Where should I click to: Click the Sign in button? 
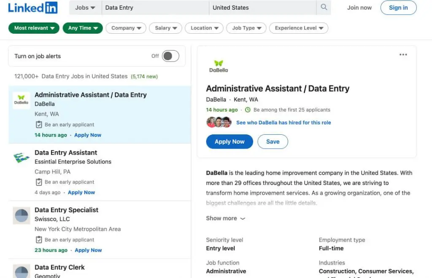coord(398,8)
